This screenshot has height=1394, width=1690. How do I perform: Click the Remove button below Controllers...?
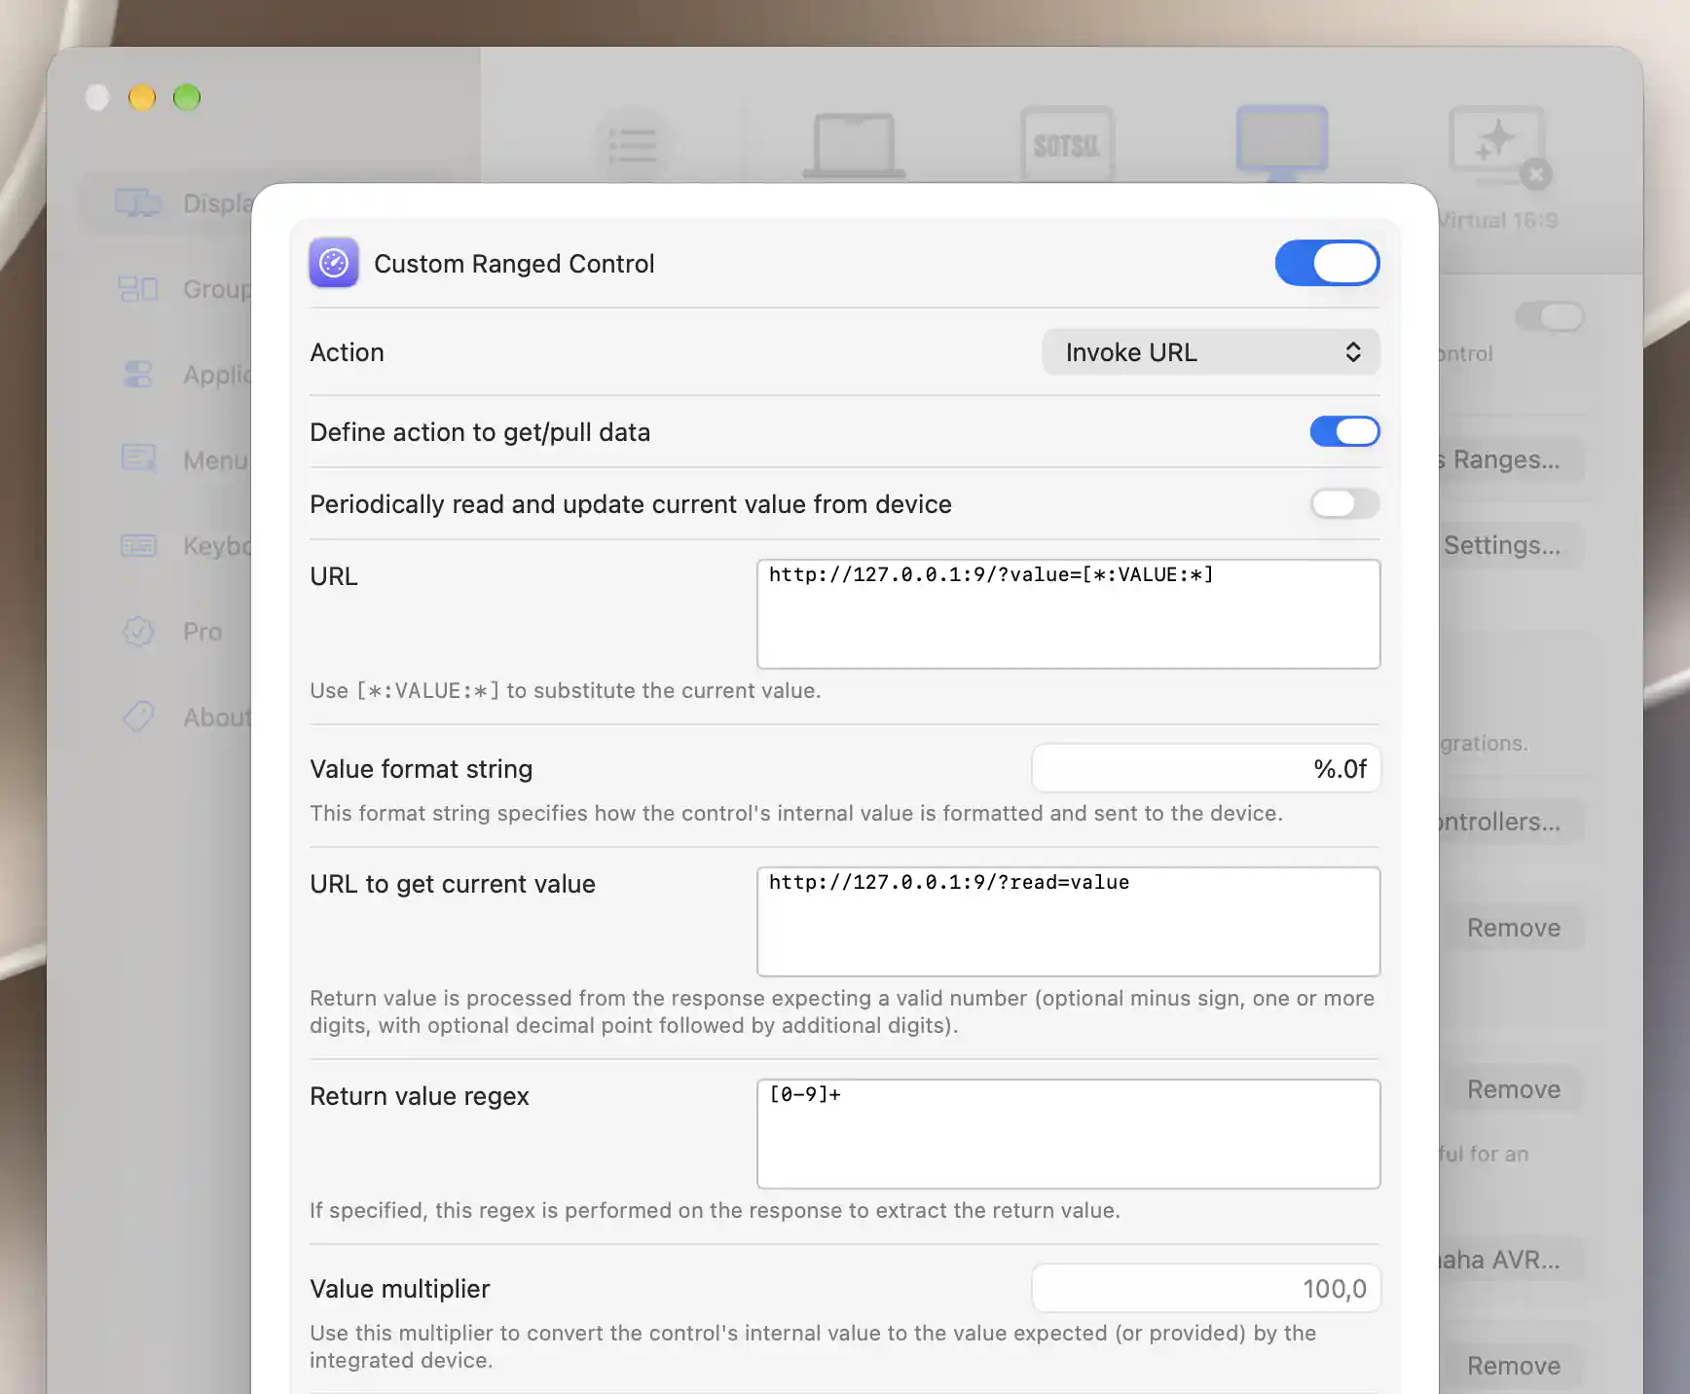tap(1514, 928)
